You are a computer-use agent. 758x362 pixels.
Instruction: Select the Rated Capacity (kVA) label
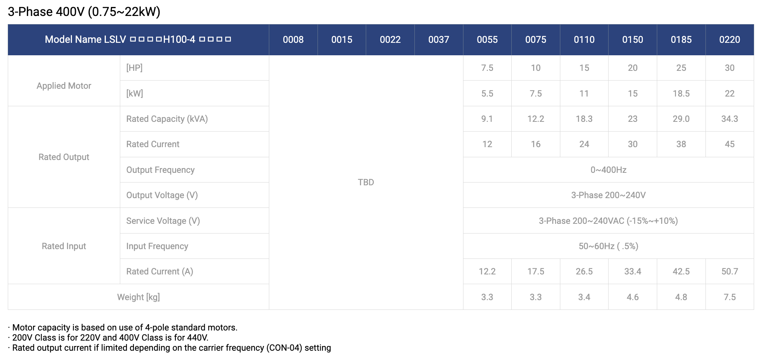(167, 119)
